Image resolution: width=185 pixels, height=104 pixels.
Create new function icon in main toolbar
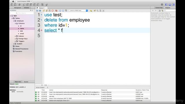coord(38,5)
